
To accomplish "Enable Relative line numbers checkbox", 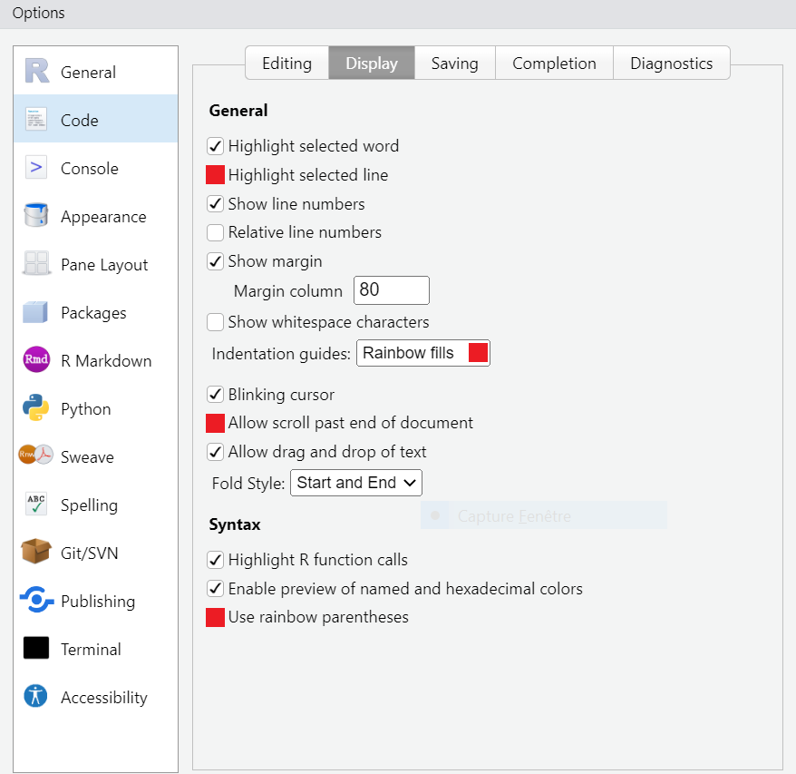I will [x=216, y=232].
